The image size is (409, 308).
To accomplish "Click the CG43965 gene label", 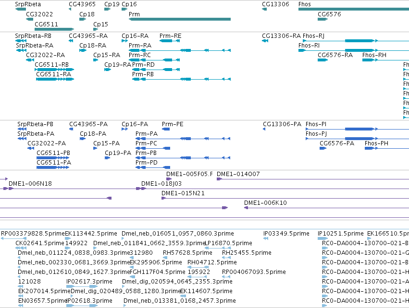I will pos(82,4).
